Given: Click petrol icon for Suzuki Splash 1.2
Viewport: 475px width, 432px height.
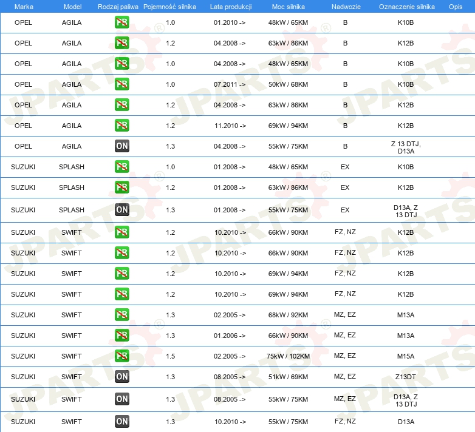Looking at the screenshot, I should coord(121,187).
